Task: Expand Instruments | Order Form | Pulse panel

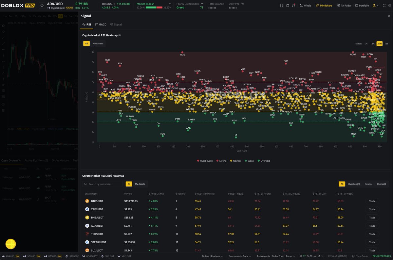Action: coord(276,256)
